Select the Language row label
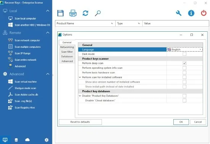210x144 pixels. click(88, 49)
